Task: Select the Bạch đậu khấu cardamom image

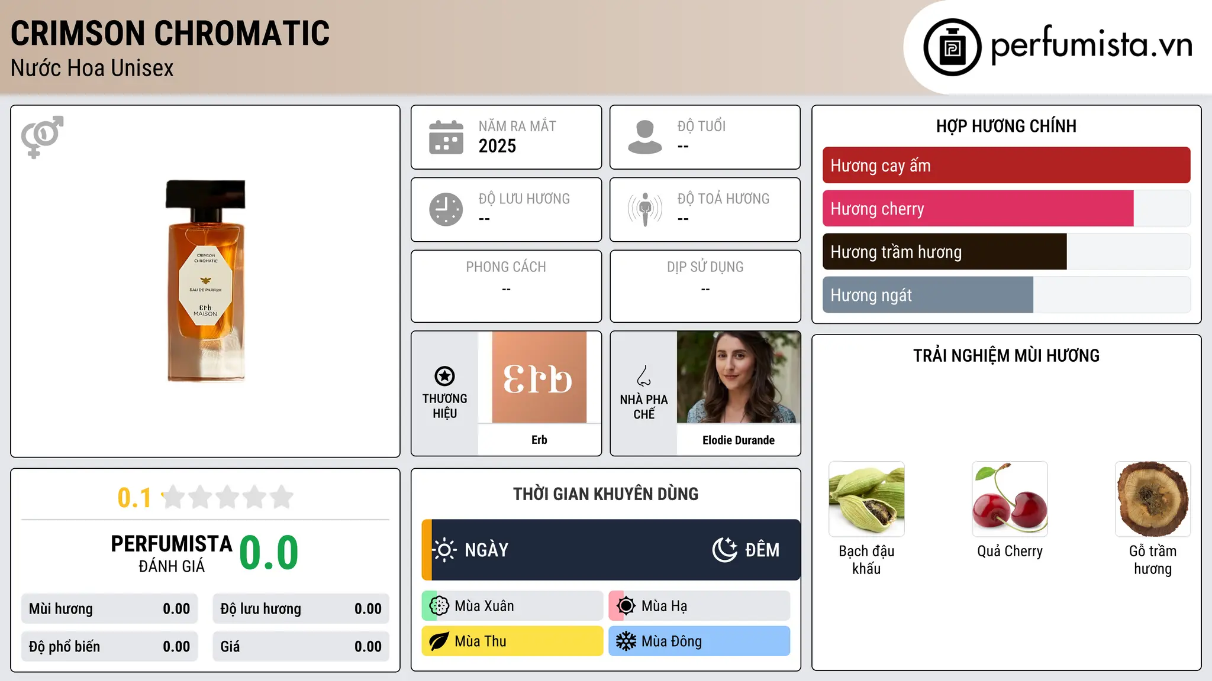Action: tap(866, 499)
